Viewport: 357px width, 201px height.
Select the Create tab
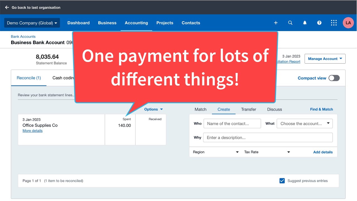[x=224, y=109]
